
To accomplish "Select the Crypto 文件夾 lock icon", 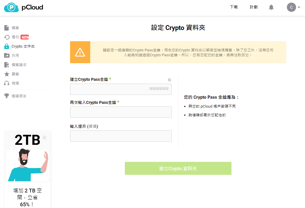I will tap(7, 46).
